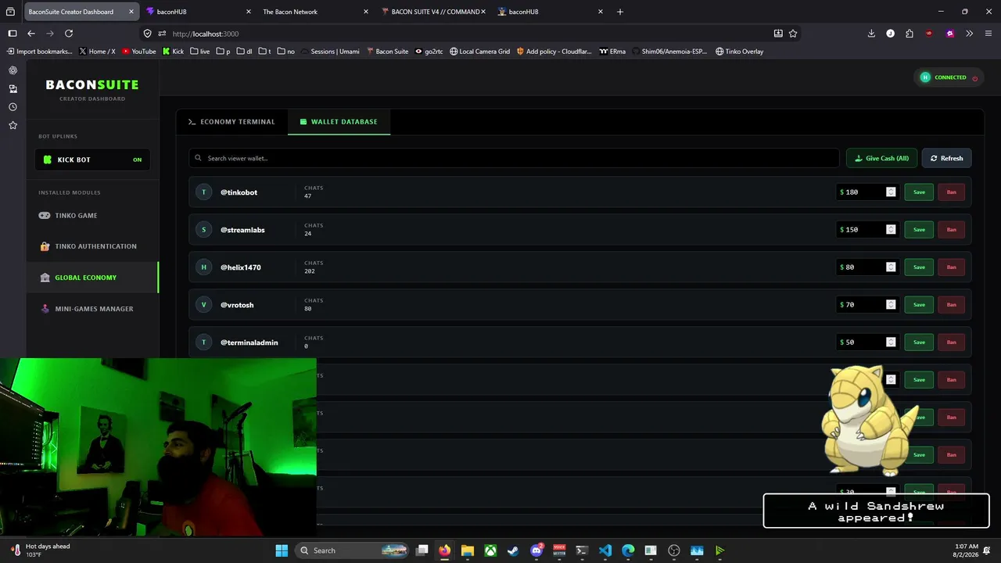This screenshot has height=563, width=1001.
Task: Open the Xbox app from the taskbar
Action: tap(490, 550)
